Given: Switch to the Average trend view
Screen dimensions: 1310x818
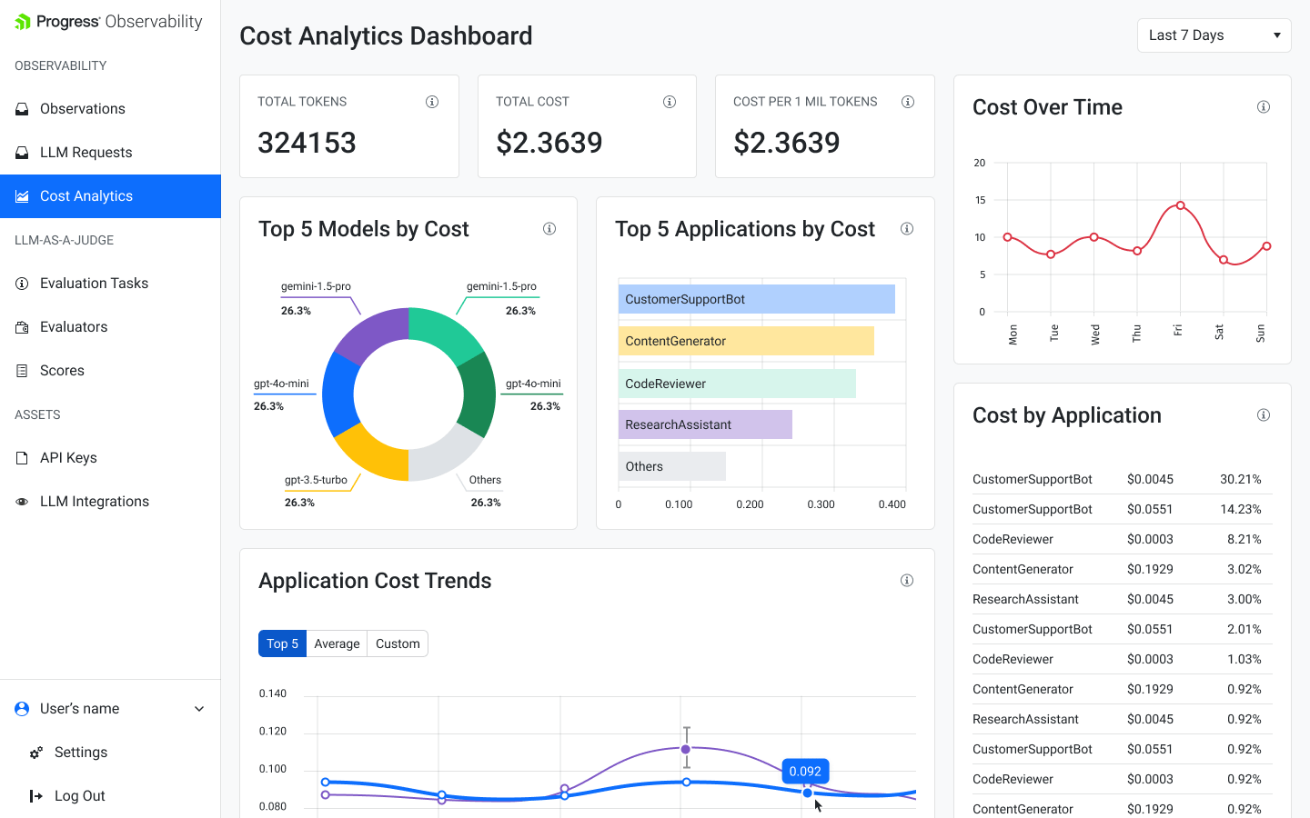Looking at the screenshot, I should [337, 643].
